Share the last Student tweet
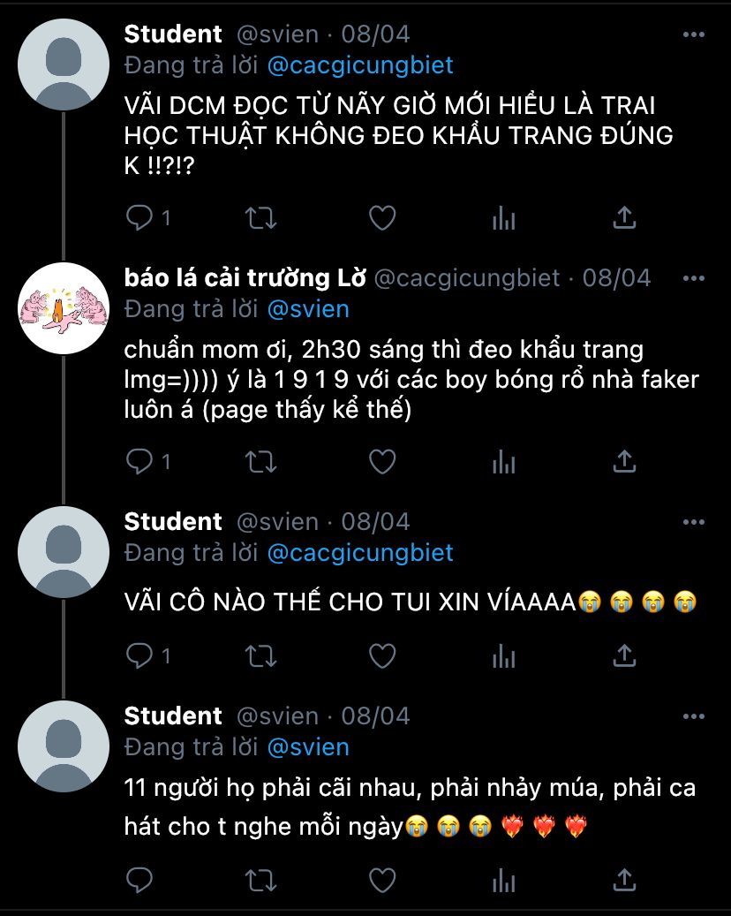This screenshot has width=731, height=916. pos(624,881)
